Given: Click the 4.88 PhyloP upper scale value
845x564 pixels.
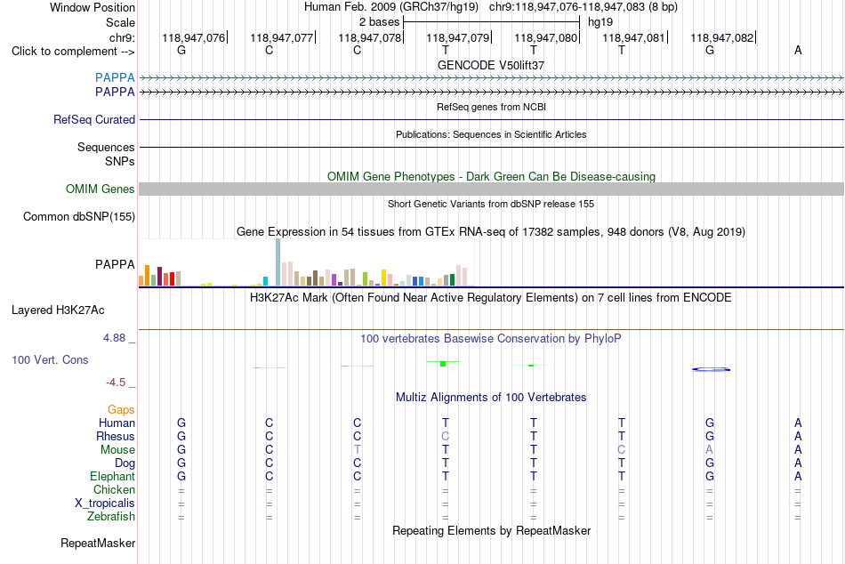Looking at the screenshot, I should 114,338.
